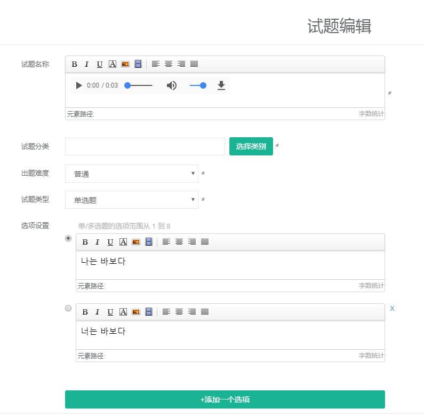This screenshot has height=416, width=424.
Task: Justify text in 너는 바보다 option editor
Action: pyautogui.click(x=205, y=312)
